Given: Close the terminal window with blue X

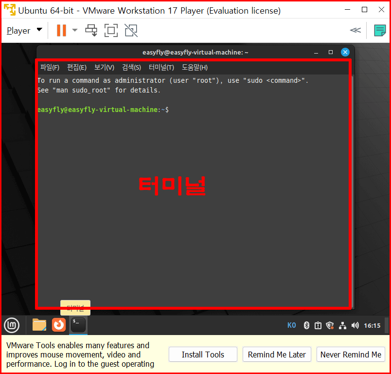Looking at the screenshot, I should 345,52.
